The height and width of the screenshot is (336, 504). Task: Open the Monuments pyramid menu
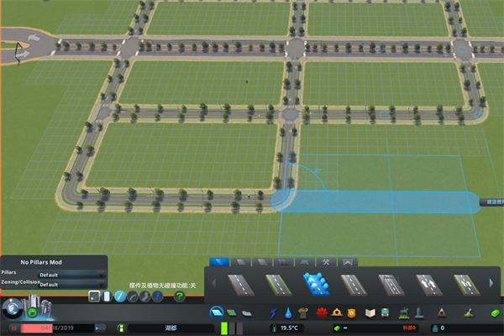[x=442, y=312]
